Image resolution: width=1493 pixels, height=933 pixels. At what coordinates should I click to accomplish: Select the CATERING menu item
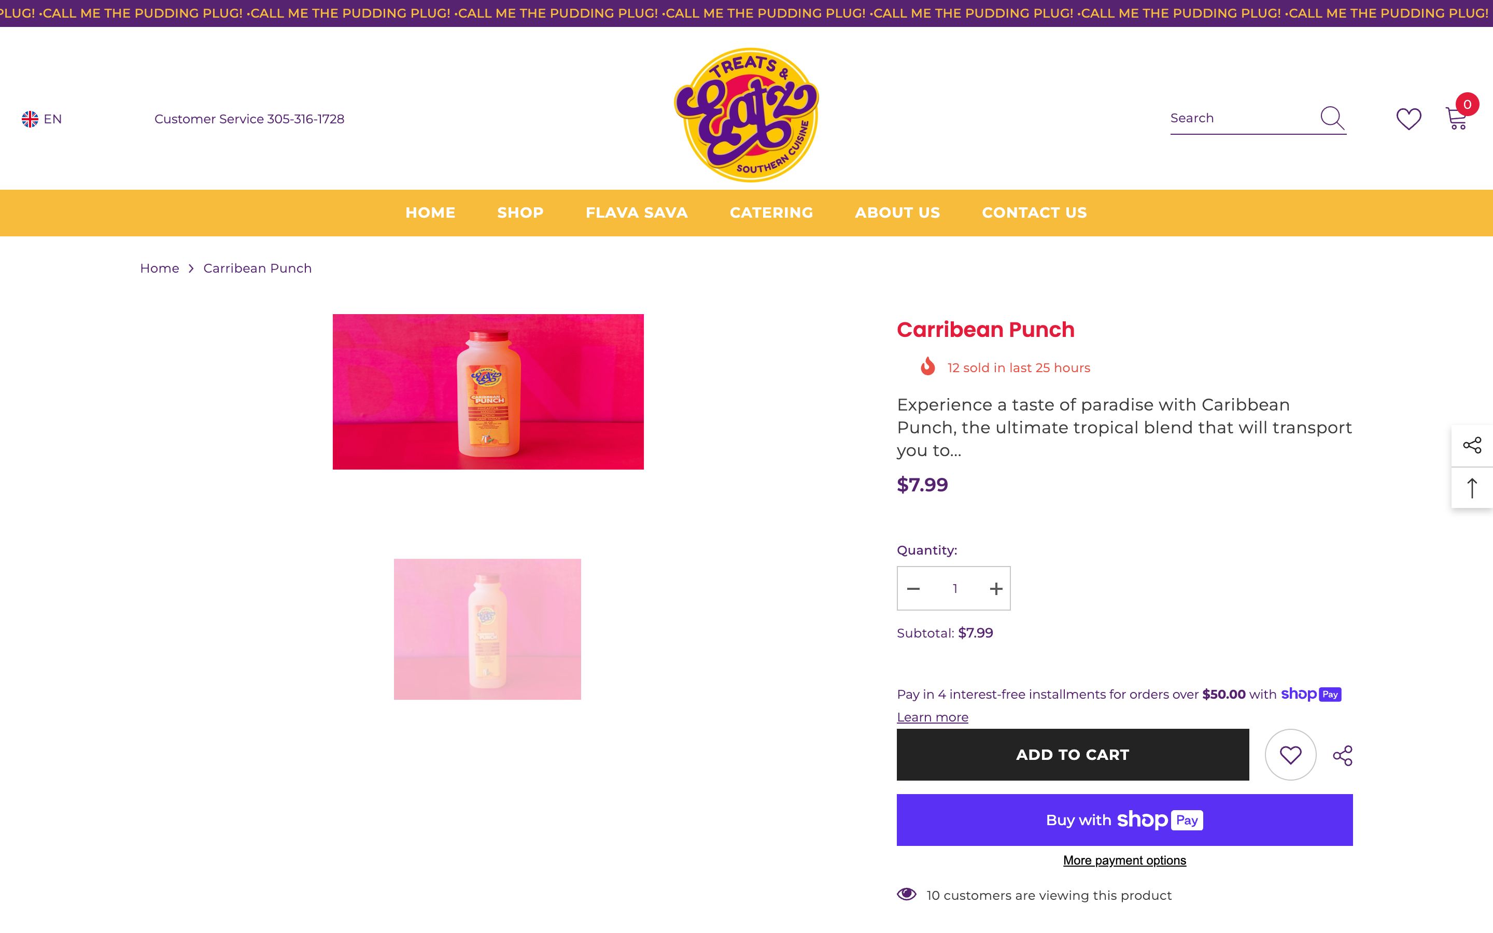coord(771,213)
